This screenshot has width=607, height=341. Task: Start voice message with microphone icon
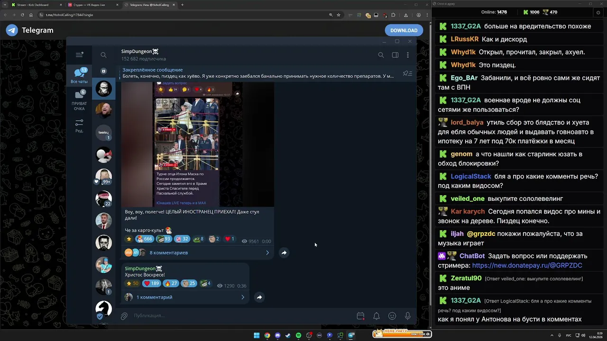click(408, 316)
